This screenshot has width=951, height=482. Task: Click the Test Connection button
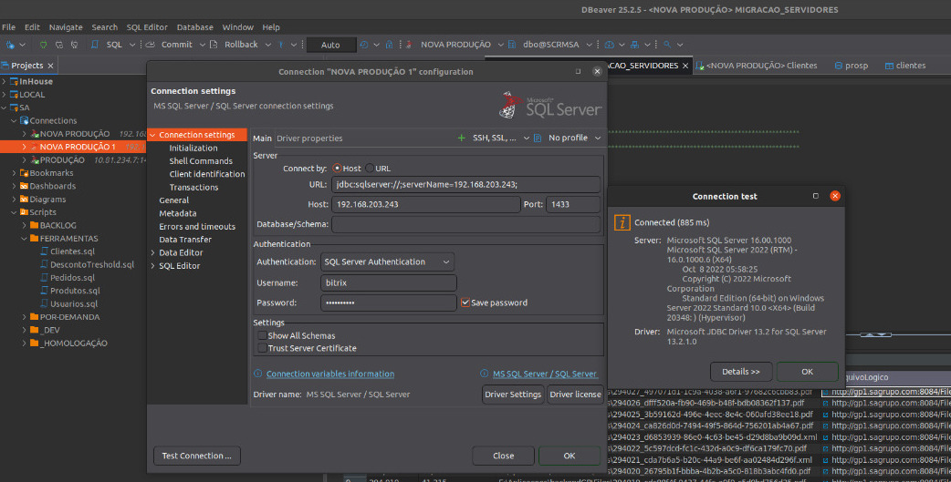click(x=196, y=456)
